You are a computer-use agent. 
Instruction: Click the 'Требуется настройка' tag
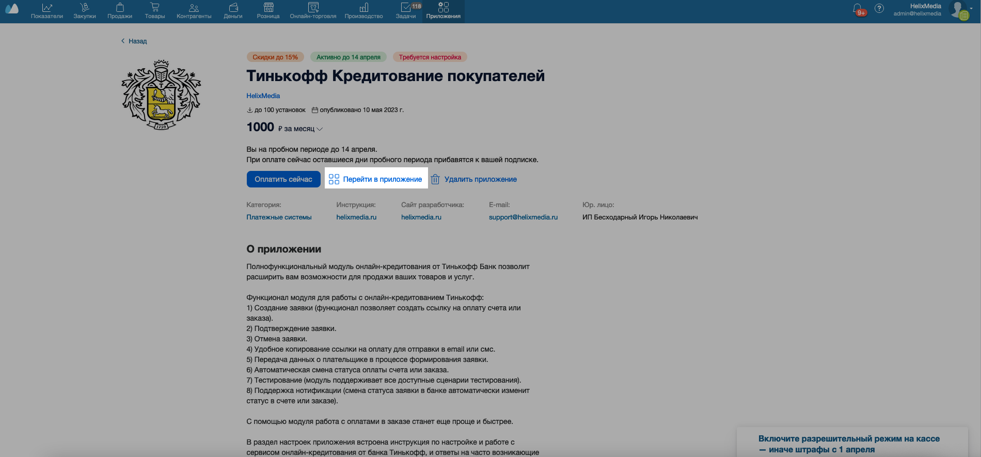(x=430, y=57)
